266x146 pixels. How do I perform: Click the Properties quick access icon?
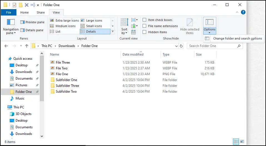coord(14,5)
